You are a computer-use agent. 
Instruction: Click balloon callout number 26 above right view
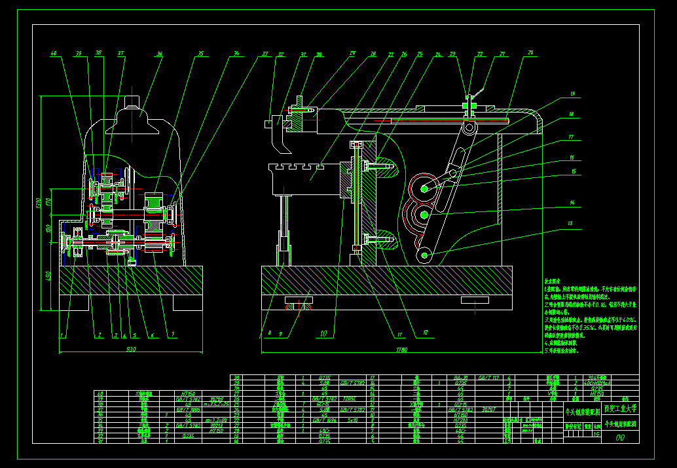click(x=404, y=54)
